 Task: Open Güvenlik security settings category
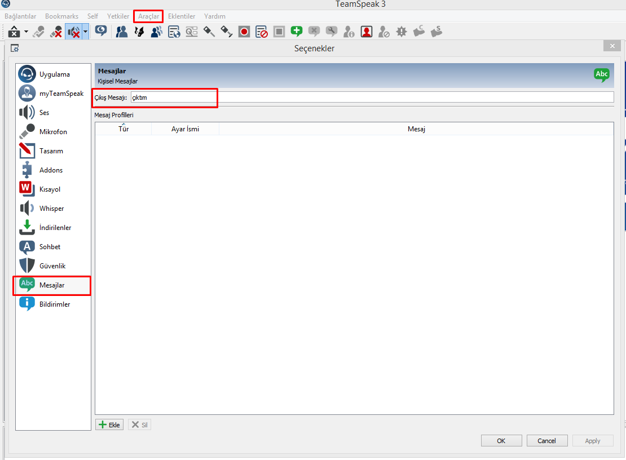click(54, 266)
